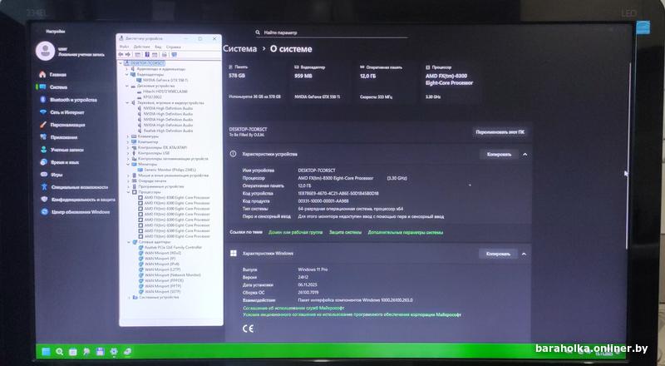Click the scan hardware monitor icon in toolbar
This screenshot has height=366, width=665.
click(174, 55)
